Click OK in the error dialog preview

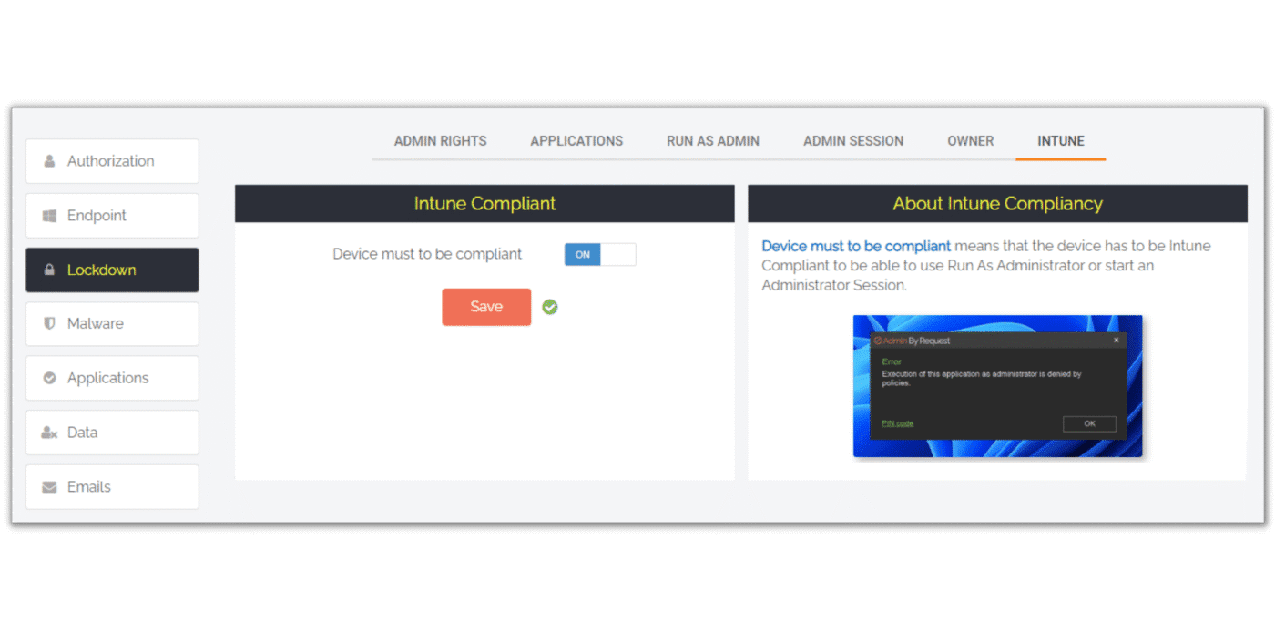(x=1088, y=423)
